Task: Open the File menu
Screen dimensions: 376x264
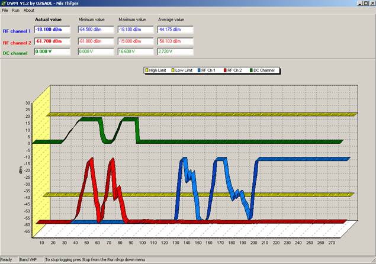Action: (x=5, y=11)
